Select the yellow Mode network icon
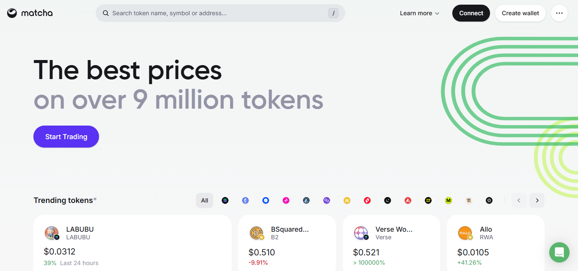 449,200
